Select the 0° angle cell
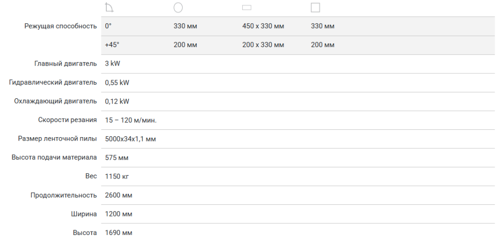499x251 pixels. [x=108, y=26]
